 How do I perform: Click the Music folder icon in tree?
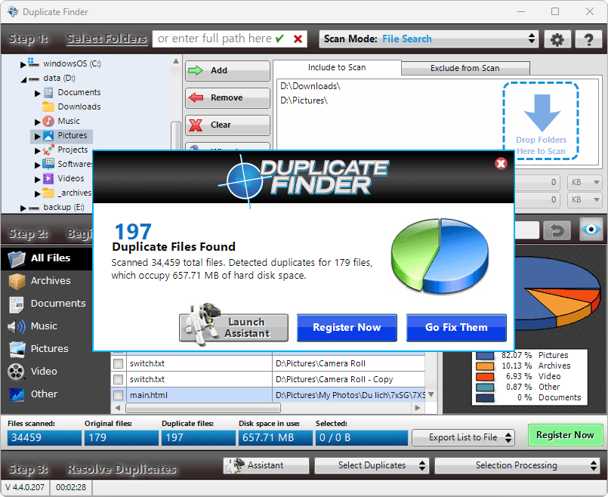(48, 121)
